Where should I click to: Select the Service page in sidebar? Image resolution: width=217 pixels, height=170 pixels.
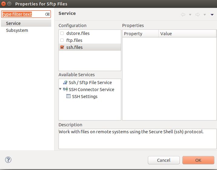click(13, 23)
